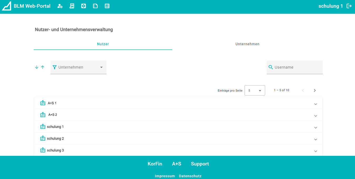Click the file document icon in header
355x179 pixels.
pyautogui.click(x=95, y=6)
